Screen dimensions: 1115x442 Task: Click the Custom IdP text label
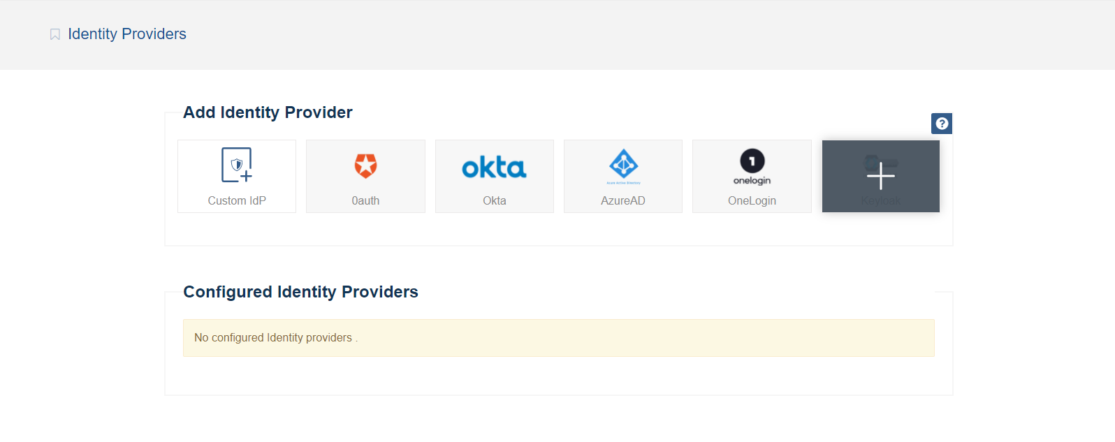(x=237, y=200)
